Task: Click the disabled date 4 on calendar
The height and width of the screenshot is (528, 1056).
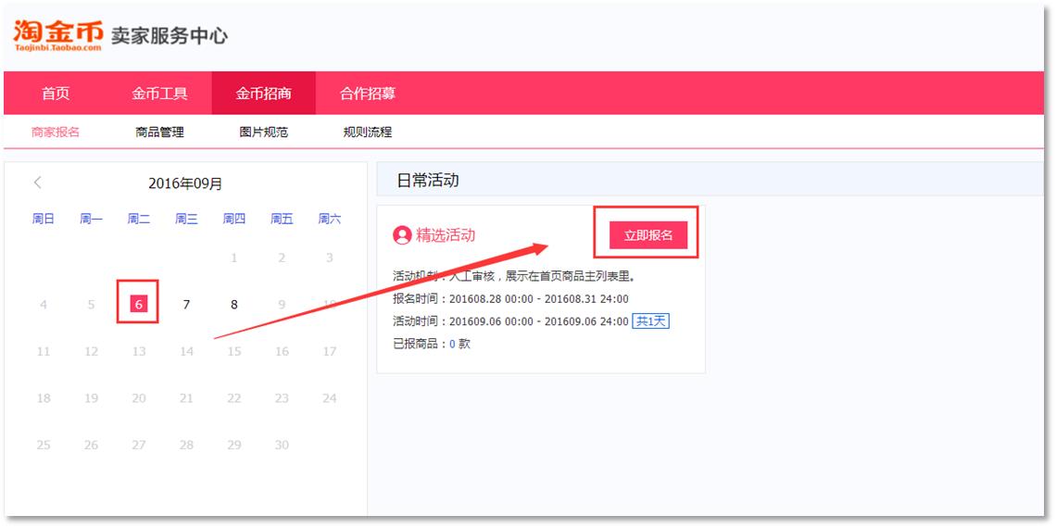Action: click(x=44, y=305)
